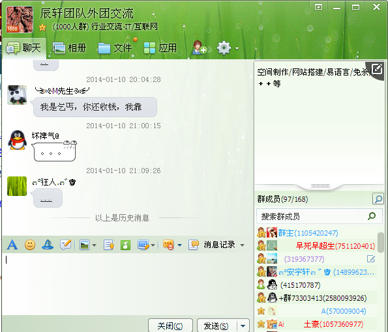The height and width of the screenshot is (332, 388).
Task: Select member (319367377) row
Action: [x=316, y=259]
